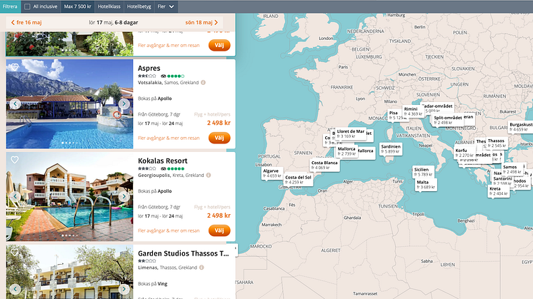This screenshot has height=299, width=533.
Task: View TripAdvisor rating for Kokalas Resort
Action: 173,168
